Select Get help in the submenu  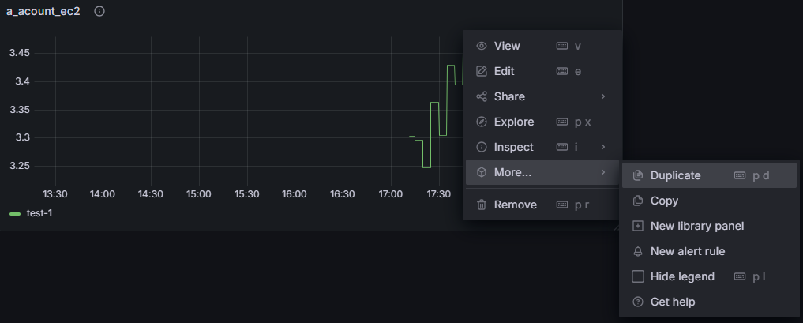pyautogui.click(x=709, y=302)
